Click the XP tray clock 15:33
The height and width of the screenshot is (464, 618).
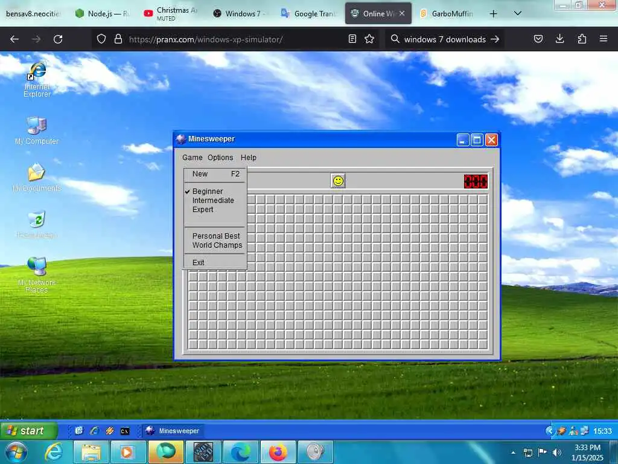pos(603,431)
